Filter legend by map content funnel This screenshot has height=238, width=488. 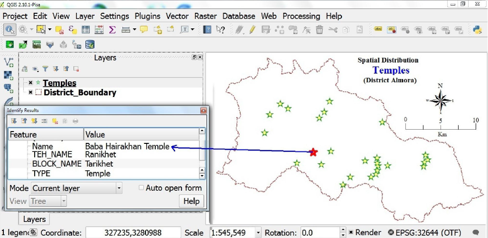46,69
